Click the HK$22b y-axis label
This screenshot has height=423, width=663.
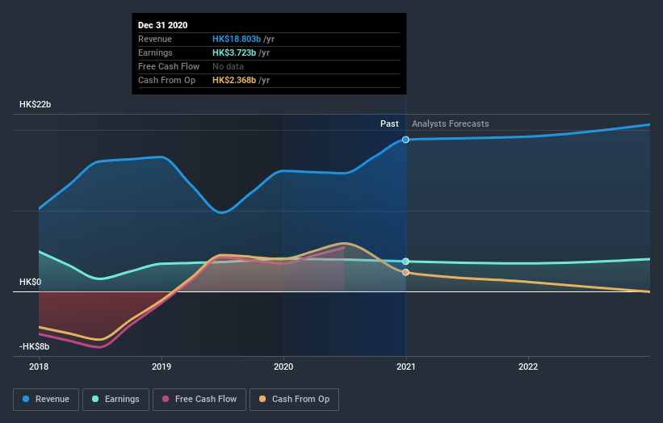35,104
